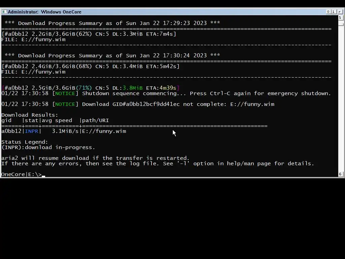Click the progress line showing 2.2GiB/3.6GiB(62%)

[89, 34]
